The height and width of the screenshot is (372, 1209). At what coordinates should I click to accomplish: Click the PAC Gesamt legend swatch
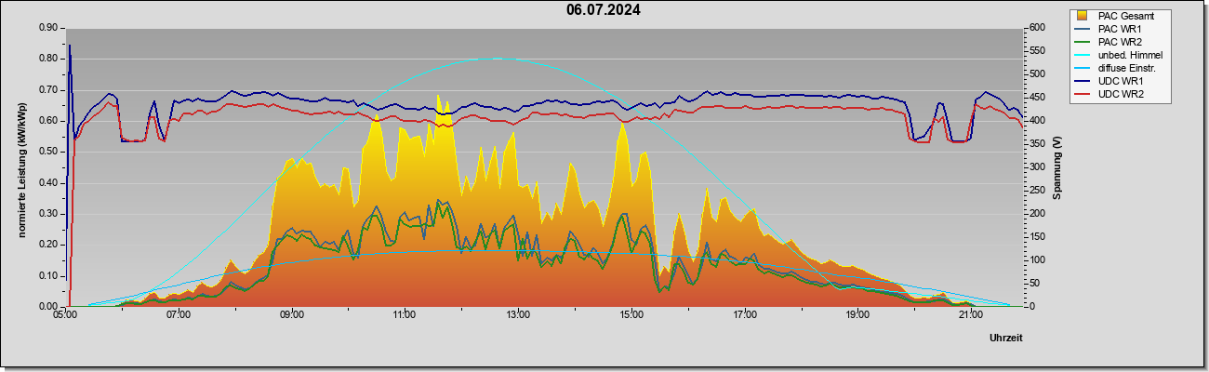pyautogui.click(x=1083, y=16)
